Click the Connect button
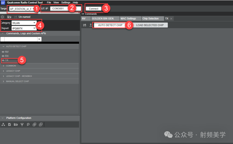This screenshot has height=144, width=233. pos(94,9)
